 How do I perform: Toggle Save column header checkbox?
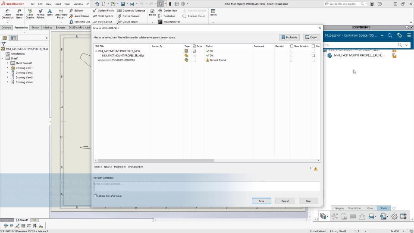pyautogui.click(x=194, y=46)
